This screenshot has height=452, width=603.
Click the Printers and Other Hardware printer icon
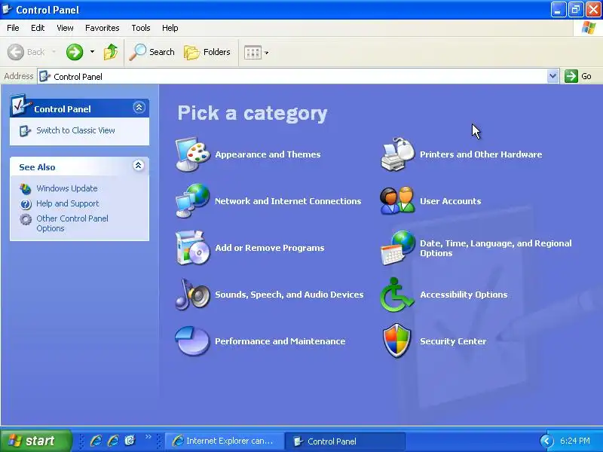[398, 154]
